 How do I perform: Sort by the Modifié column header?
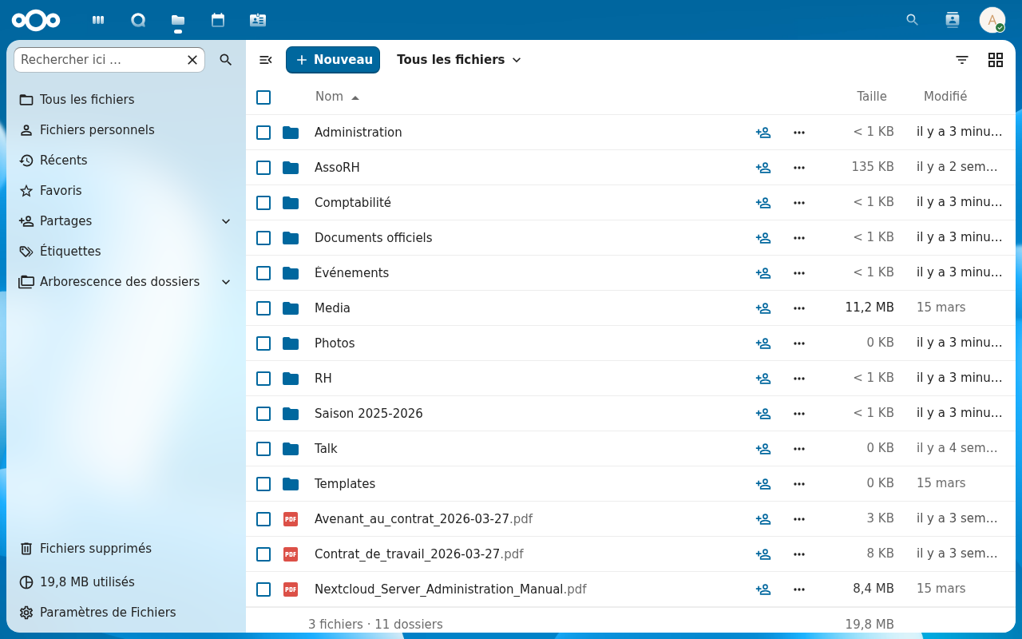coord(945,97)
